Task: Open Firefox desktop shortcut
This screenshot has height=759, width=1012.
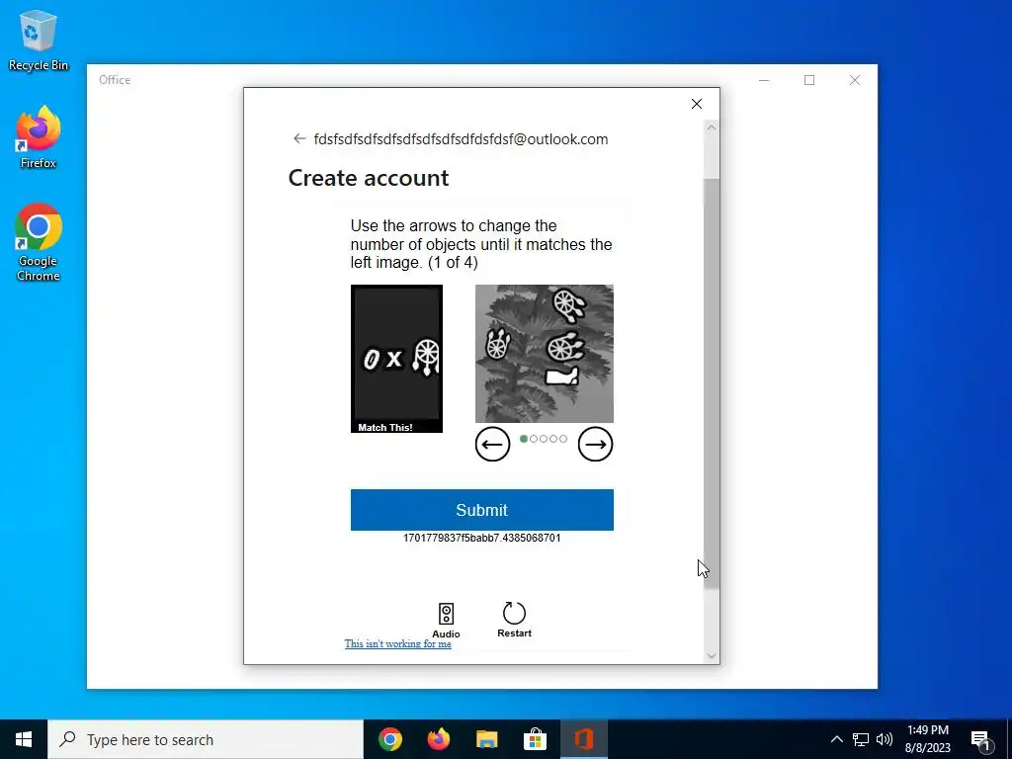Action: tap(39, 138)
